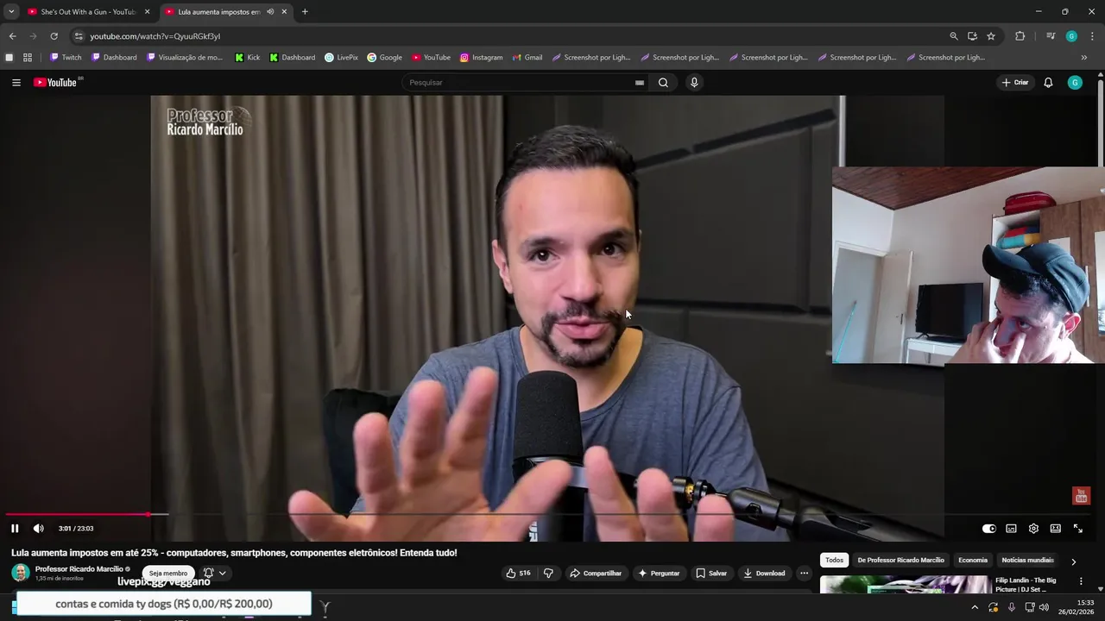Show hidden system tray icons
The image size is (1105, 621).
[x=976, y=607]
